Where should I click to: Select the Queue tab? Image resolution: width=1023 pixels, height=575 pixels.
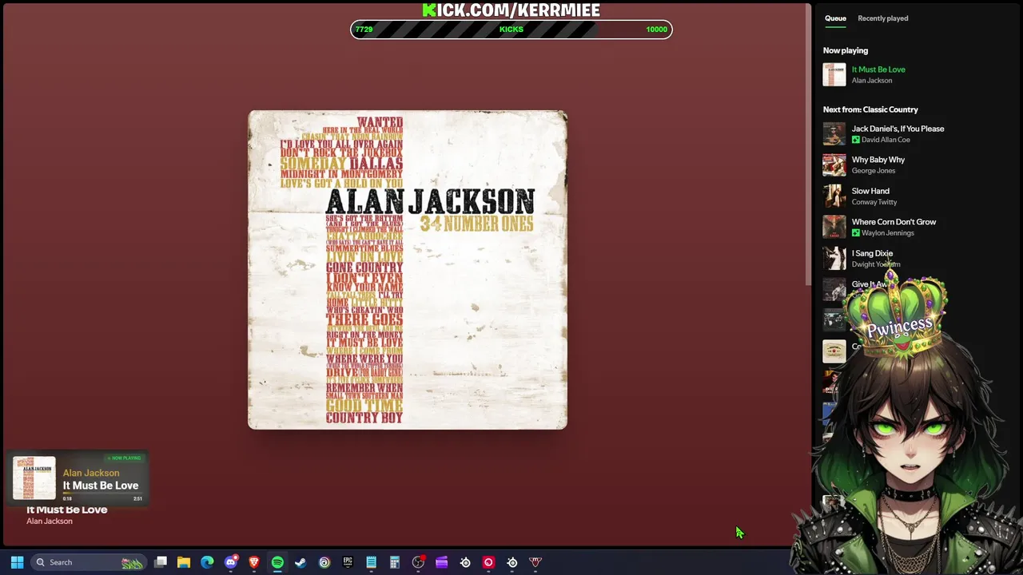tap(835, 18)
